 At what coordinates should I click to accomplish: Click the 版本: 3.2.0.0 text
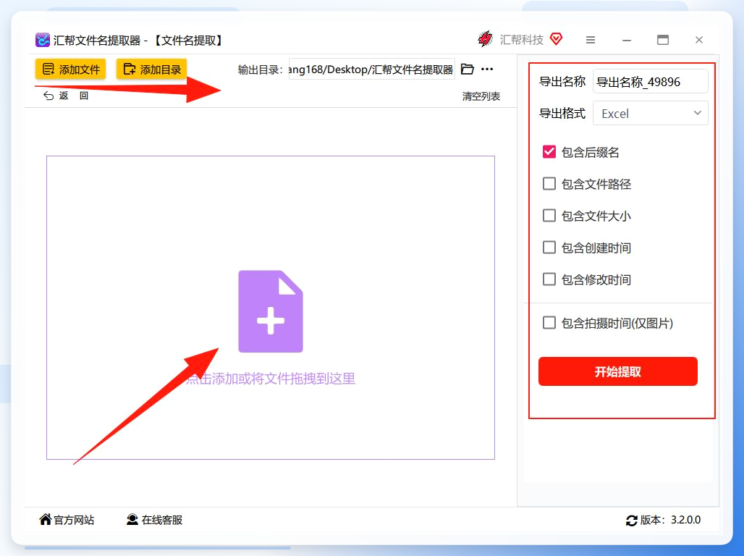tap(670, 520)
